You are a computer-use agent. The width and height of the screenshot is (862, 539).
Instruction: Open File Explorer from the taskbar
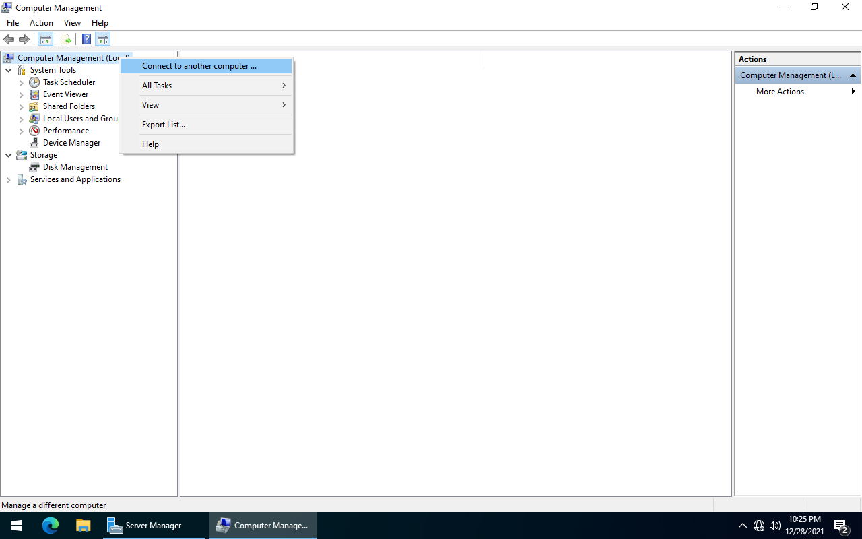83,526
